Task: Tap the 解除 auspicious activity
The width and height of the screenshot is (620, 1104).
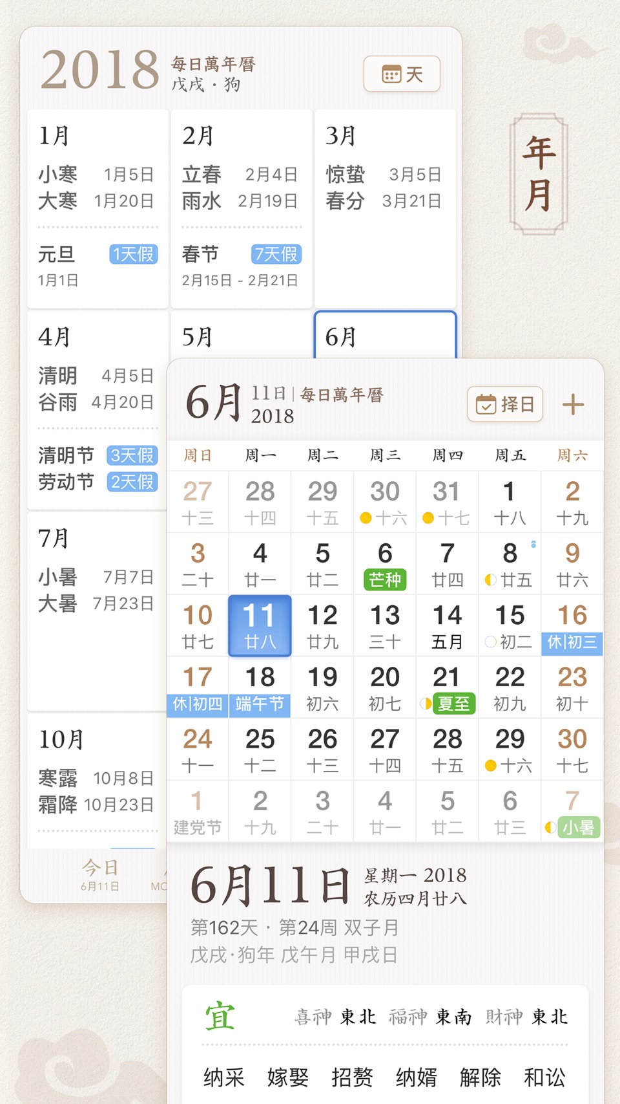Action: [x=480, y=1077]
